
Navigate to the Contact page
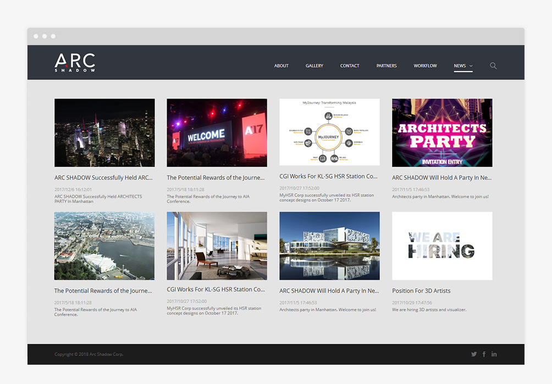(349, 66)
